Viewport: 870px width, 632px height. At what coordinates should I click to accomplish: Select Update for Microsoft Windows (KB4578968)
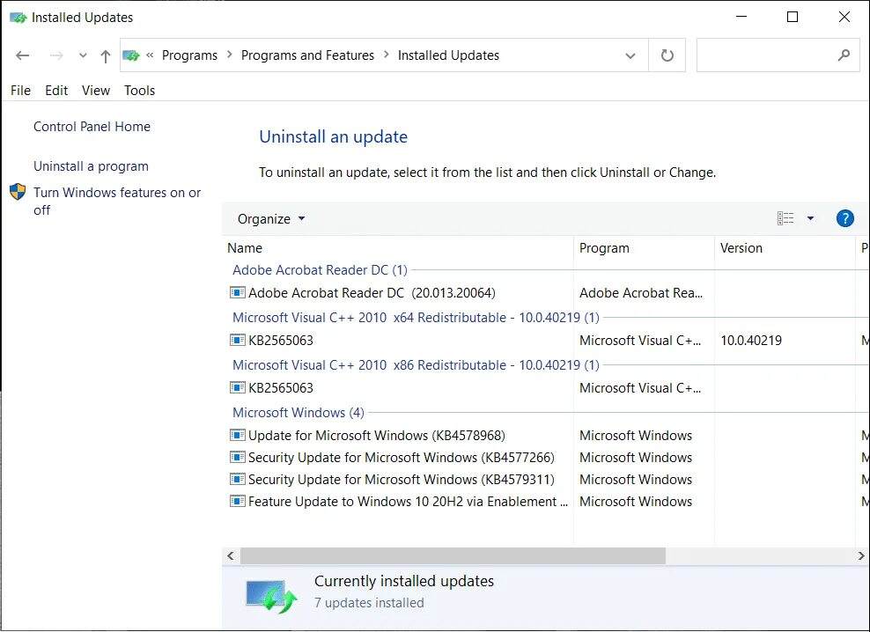point(376,436)
